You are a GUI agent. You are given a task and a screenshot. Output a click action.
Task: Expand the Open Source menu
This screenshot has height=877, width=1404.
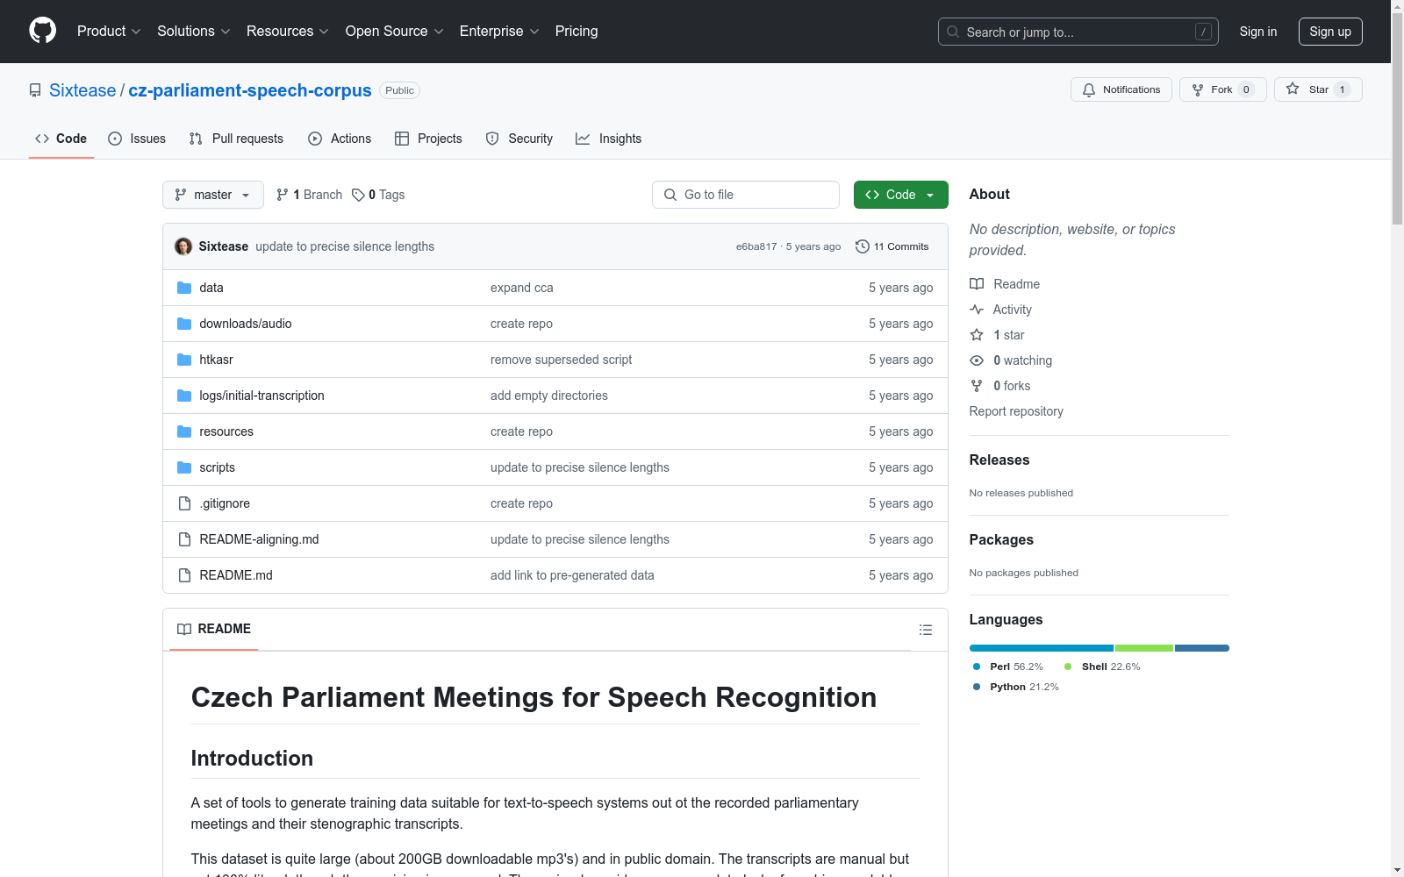click(x=395, y=32)
